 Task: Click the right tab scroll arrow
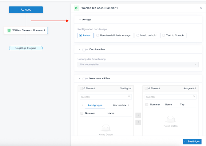(129, 105)
